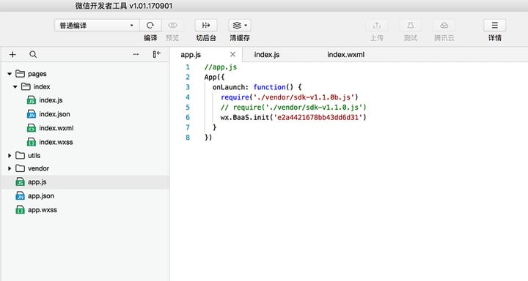Click the utils folder name

tap(34, 155)
